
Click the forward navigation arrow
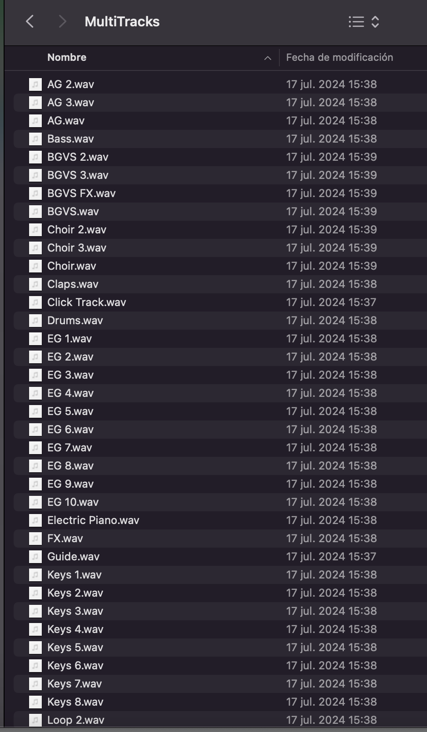point(63,21)
